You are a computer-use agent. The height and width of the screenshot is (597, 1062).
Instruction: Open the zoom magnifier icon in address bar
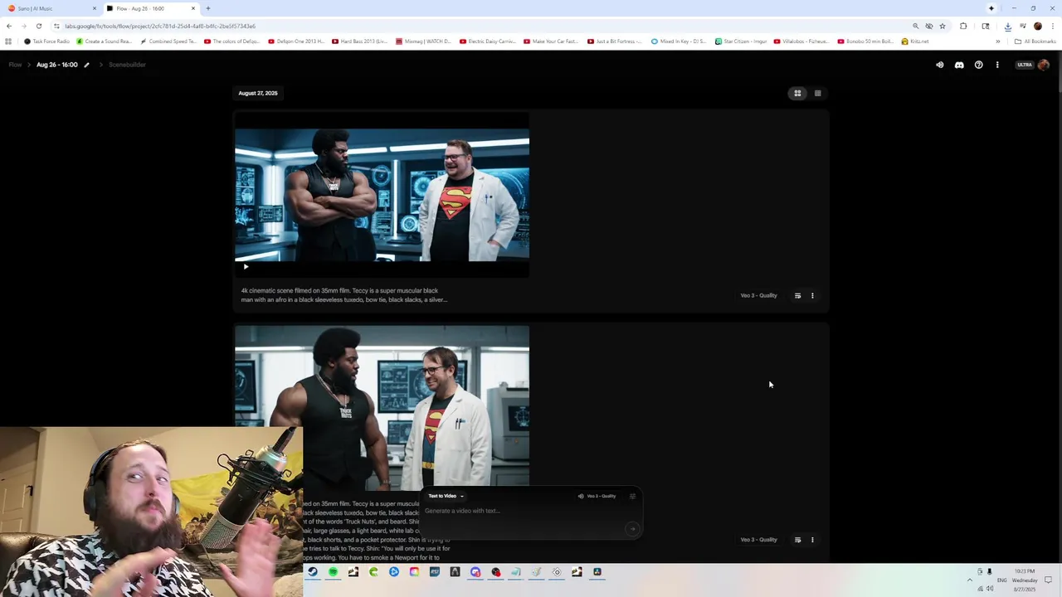coord(915,26)
